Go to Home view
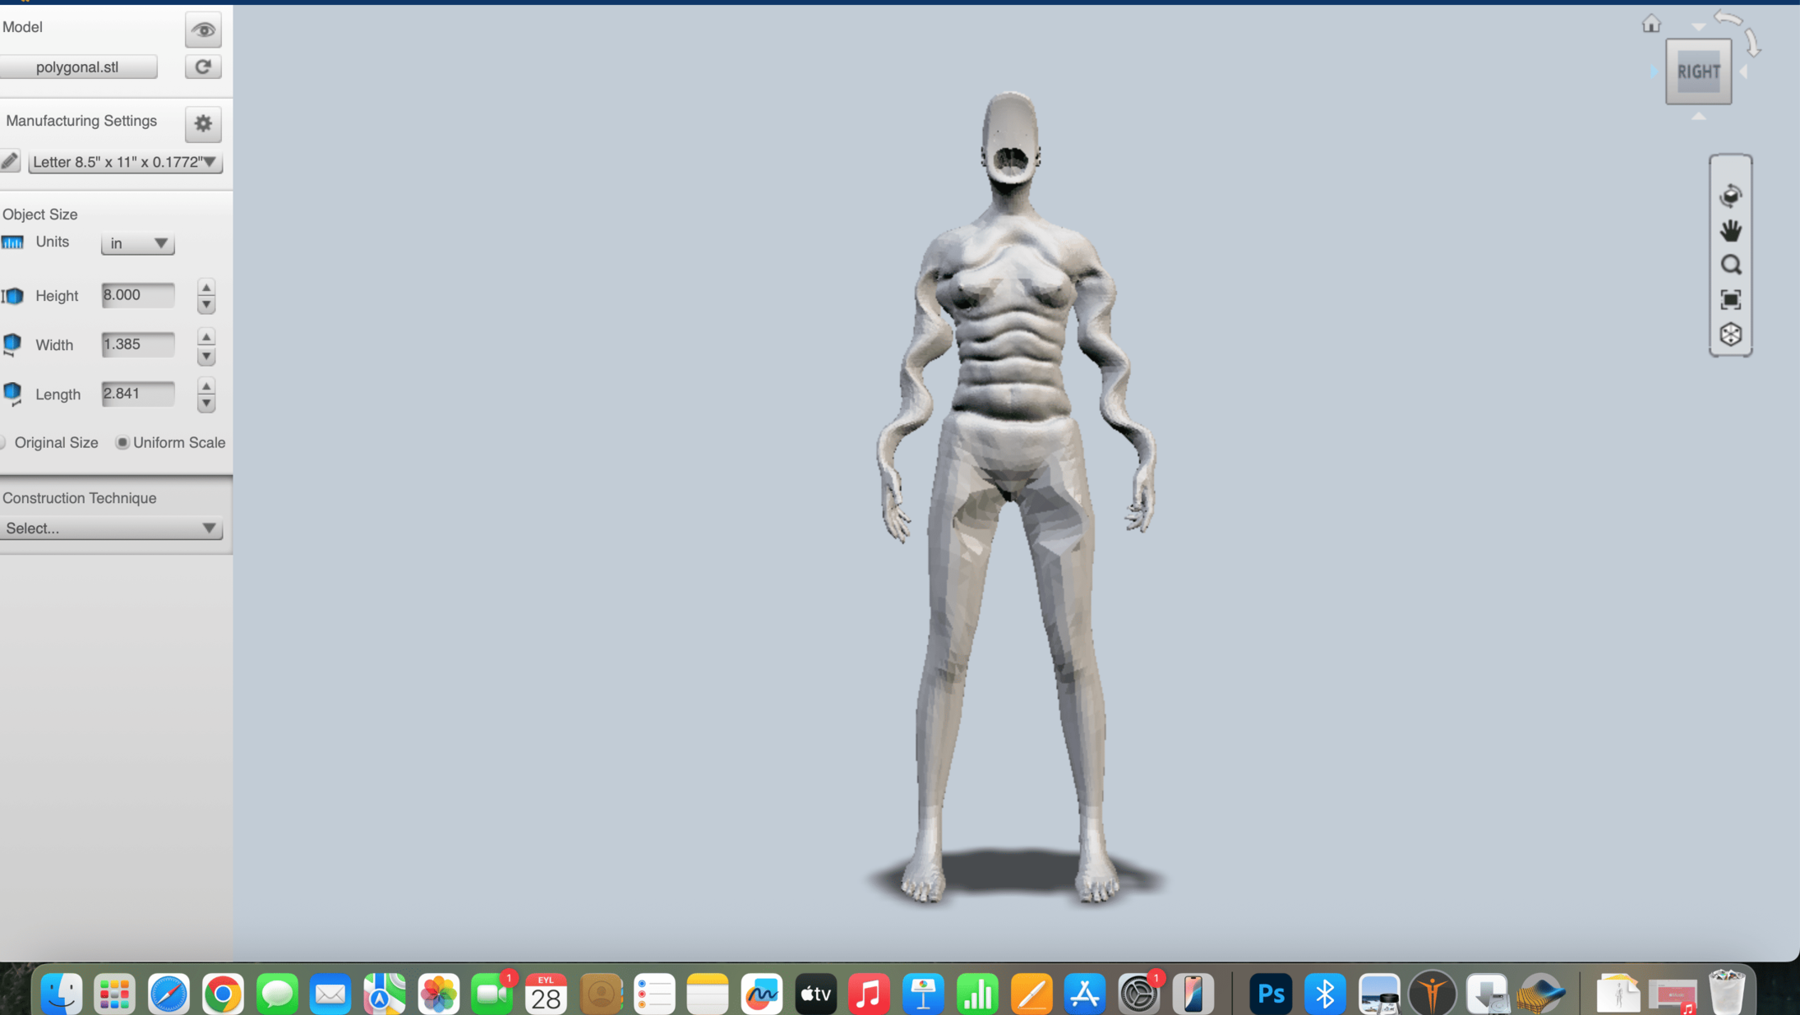The width and height of the screenshot is (1800, 1015). click(x=1650, y=24)
